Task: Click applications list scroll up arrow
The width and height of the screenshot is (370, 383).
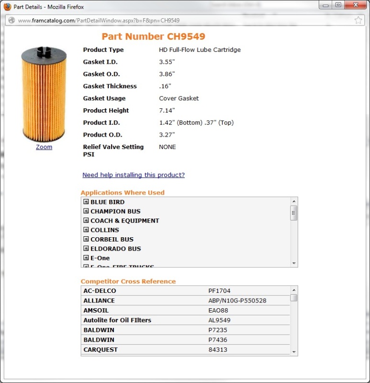Action: 294,201
